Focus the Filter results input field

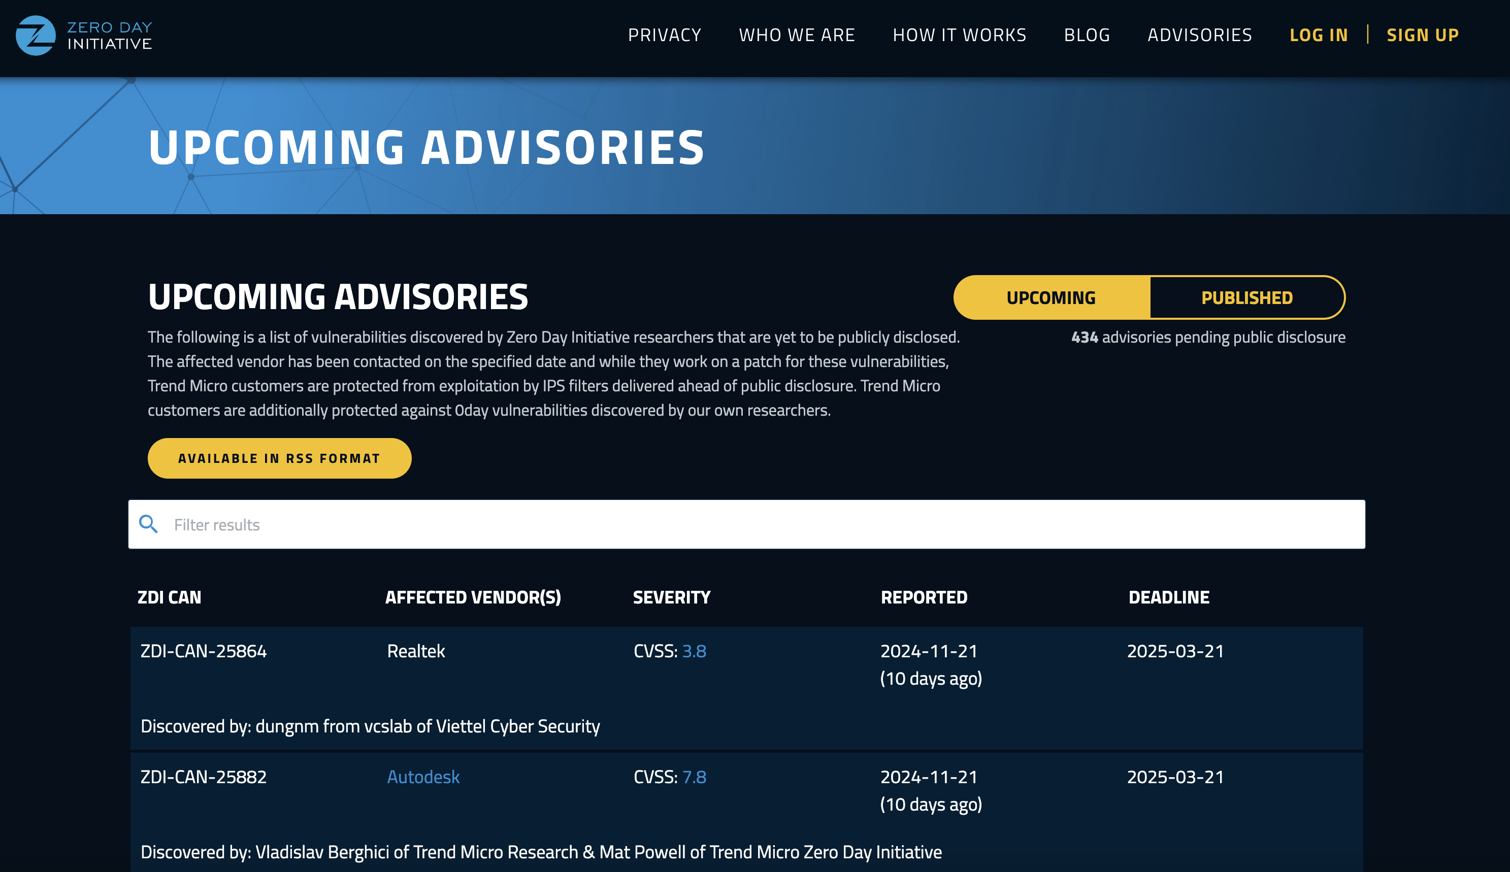[746, 525]
